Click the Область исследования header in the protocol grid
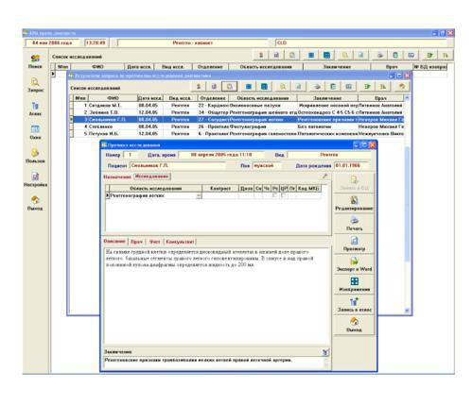This screenshot has height=405, width=473. pos(155,188)
